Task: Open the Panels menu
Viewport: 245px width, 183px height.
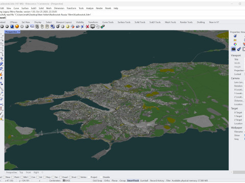Action: [108, 8]
